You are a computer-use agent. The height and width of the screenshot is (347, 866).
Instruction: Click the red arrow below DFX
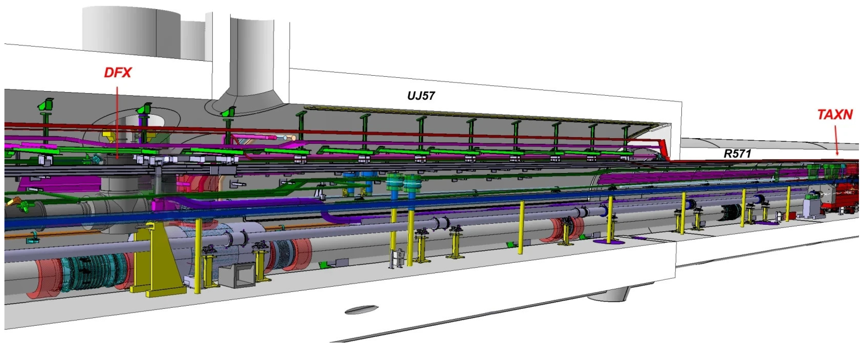point(117,121)
